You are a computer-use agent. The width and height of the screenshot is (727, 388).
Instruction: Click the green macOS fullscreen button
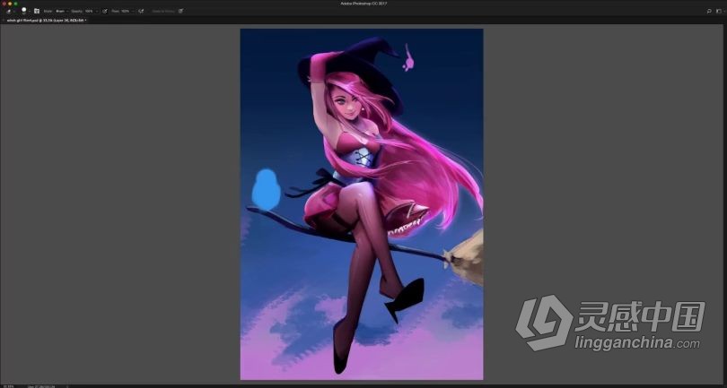[15, 4]
